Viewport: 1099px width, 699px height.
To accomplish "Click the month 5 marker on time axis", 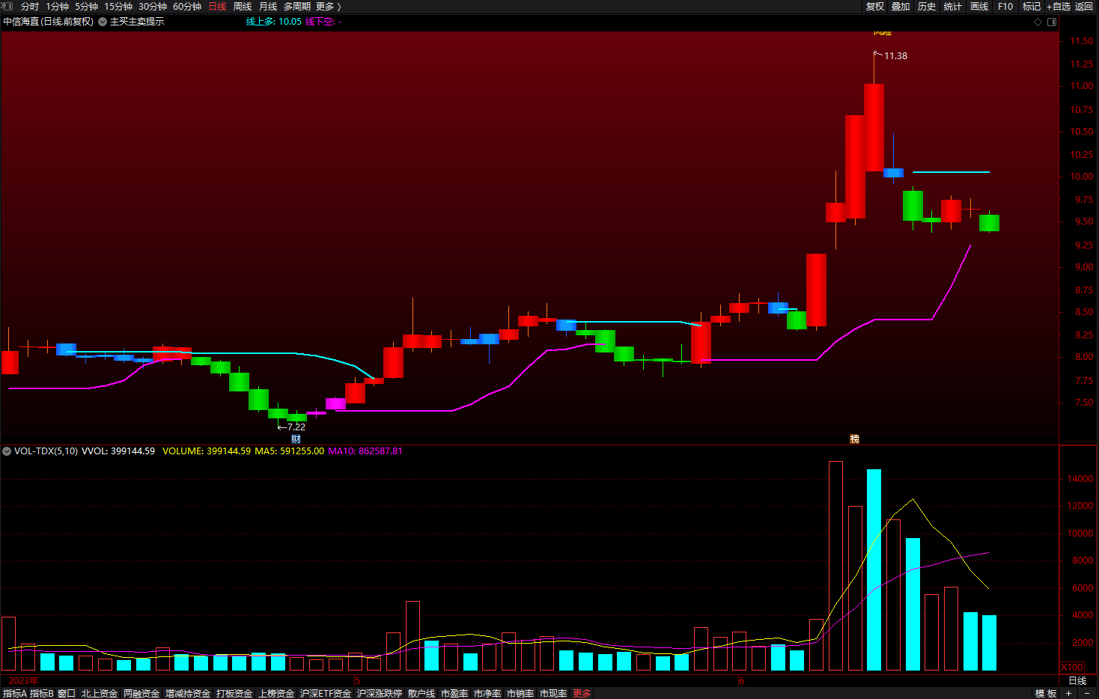I will 358,681.
